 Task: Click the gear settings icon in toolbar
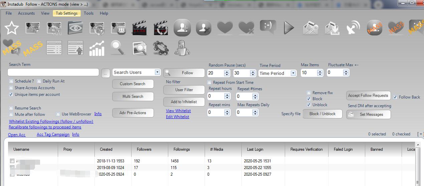[161, 49]
